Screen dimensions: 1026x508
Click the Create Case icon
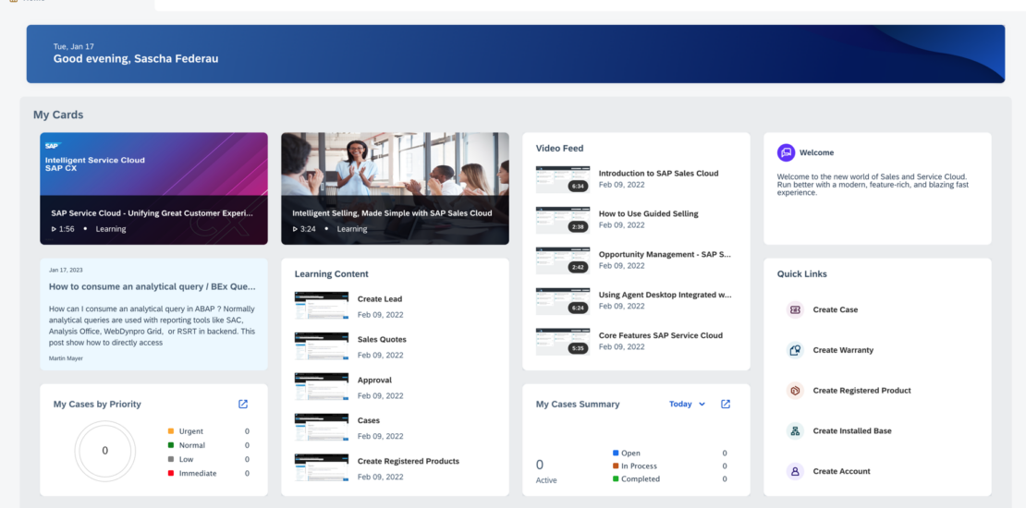point(794,310)
